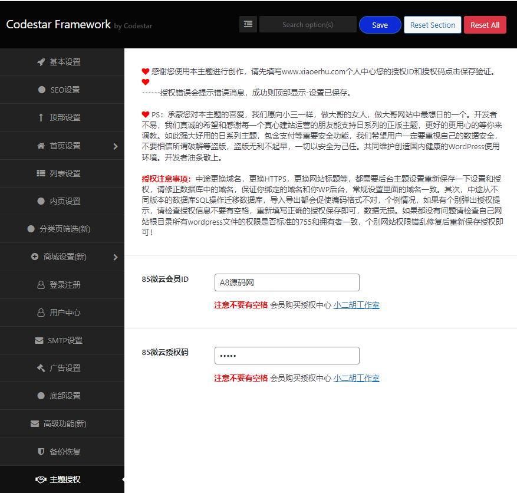Click the Reset All button

pos(485,24)
